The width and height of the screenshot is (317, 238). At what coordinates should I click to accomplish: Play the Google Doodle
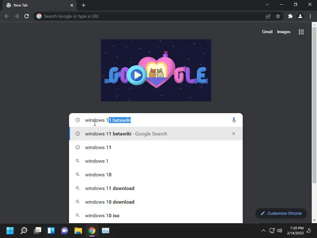coord(137,75)
